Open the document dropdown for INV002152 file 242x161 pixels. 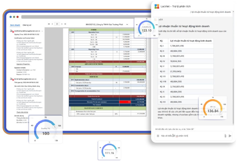[127, 24]
